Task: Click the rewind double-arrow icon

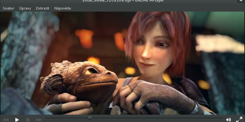Action: coord(6,120)
